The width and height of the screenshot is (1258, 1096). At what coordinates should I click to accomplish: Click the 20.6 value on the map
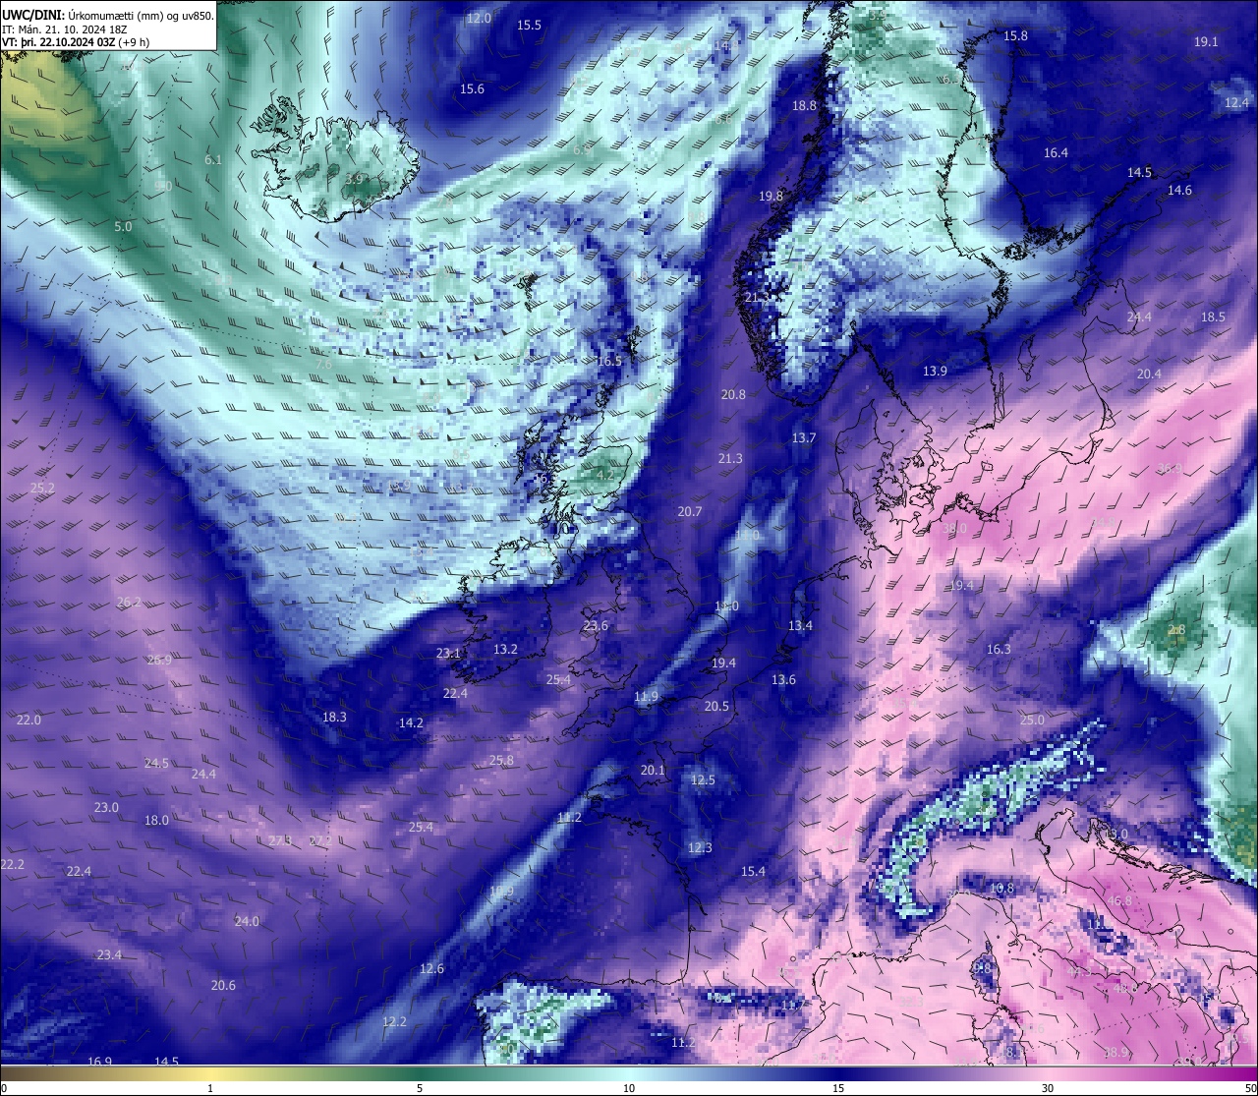coord(223,985)
